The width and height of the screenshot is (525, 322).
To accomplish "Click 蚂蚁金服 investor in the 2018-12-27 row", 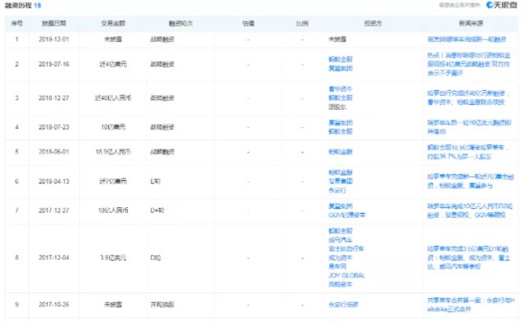I will click(340, 98).
